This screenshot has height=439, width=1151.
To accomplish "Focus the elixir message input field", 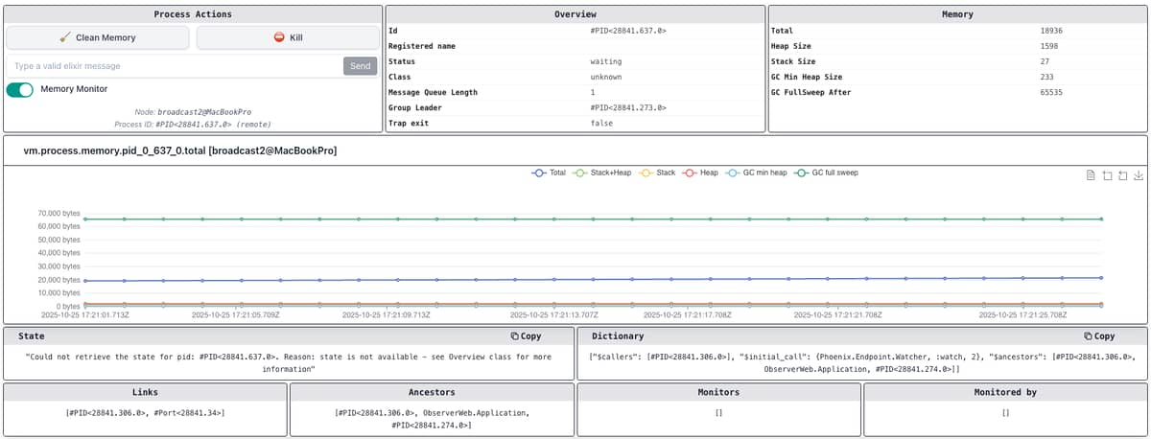I will 173,66.
